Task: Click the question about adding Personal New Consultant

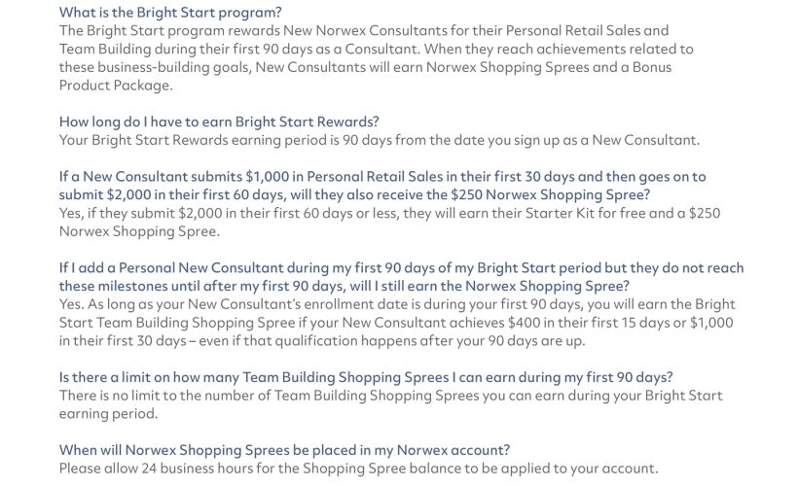Action: (401, 267)
